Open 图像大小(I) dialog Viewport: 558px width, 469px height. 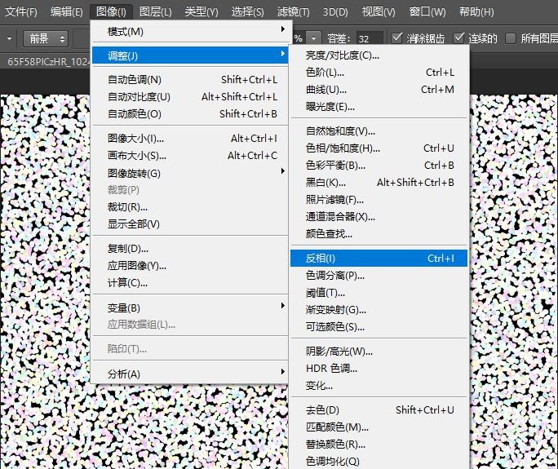(190, 138)
